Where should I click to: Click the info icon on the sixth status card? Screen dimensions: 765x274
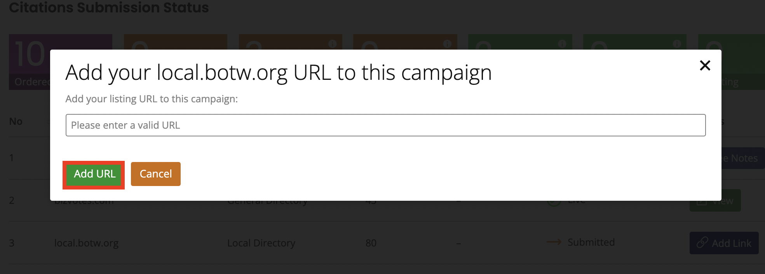tap(677, 43)
